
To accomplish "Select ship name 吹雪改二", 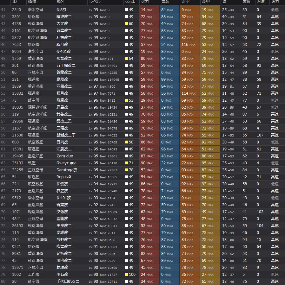I will click(64, 247).
